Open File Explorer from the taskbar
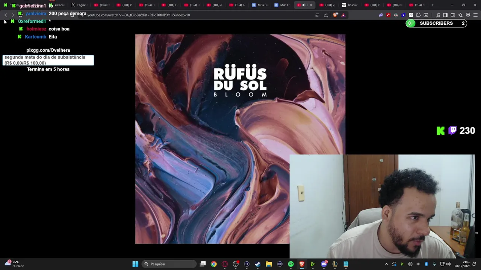 coord(269,264)
